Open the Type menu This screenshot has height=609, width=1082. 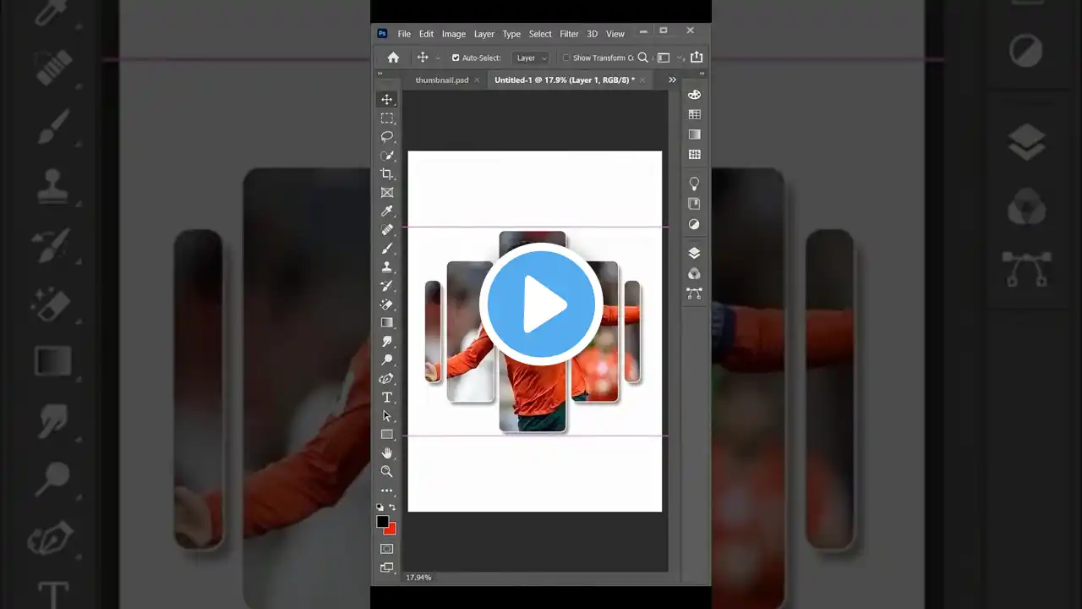point(511,34)
